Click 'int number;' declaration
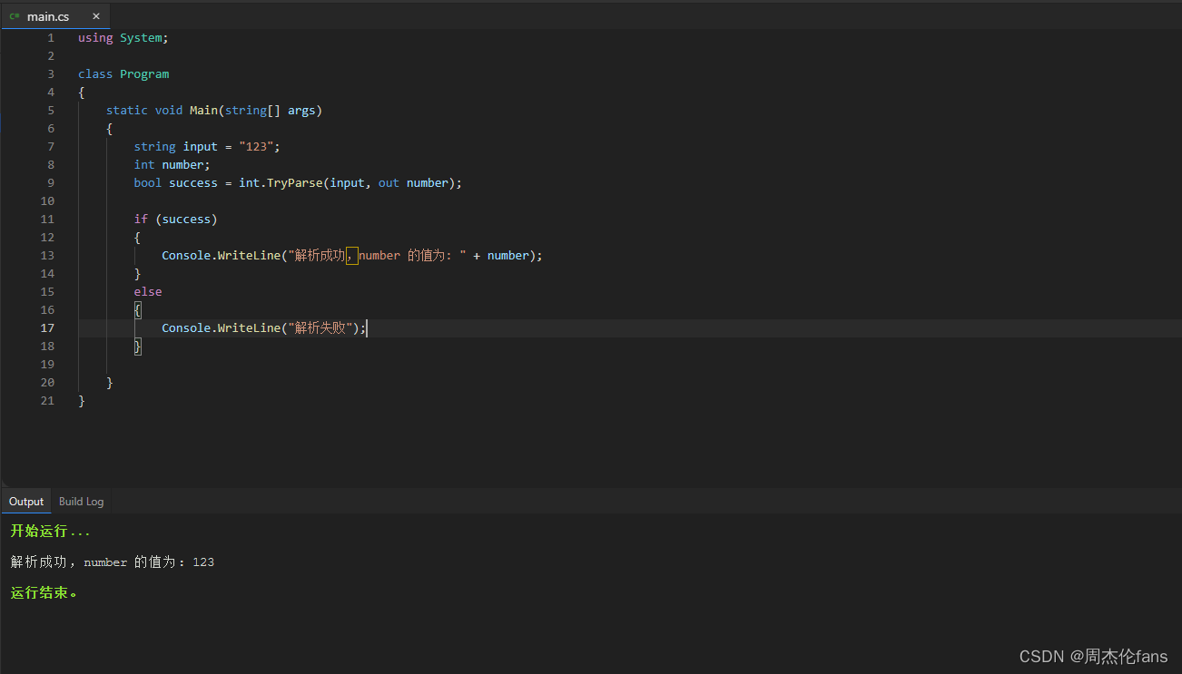This screenshot has height=674, width=1182. click(x=172, y=165)
